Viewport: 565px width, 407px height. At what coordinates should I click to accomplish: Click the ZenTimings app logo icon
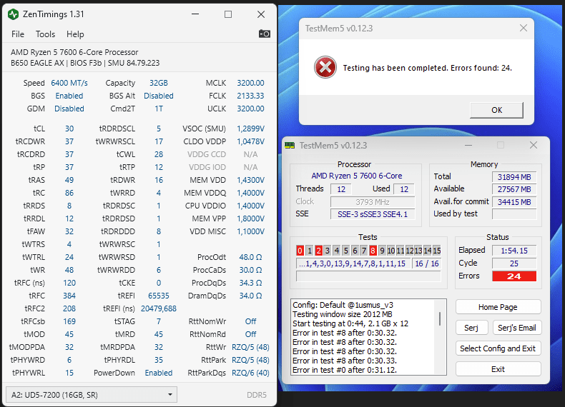click(x=14, y=14)
